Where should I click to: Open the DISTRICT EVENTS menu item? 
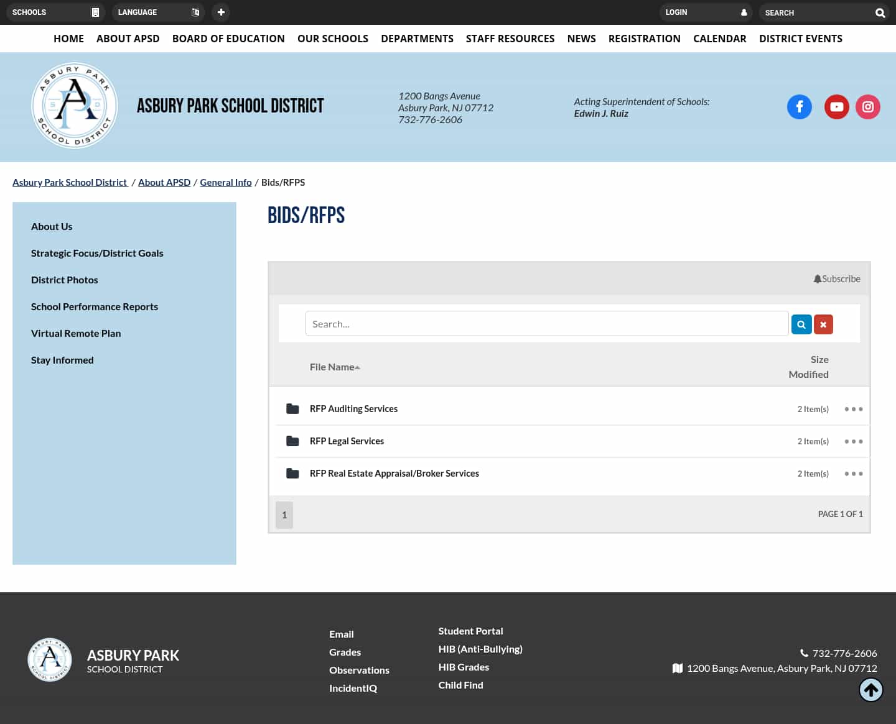pos(801,38)
